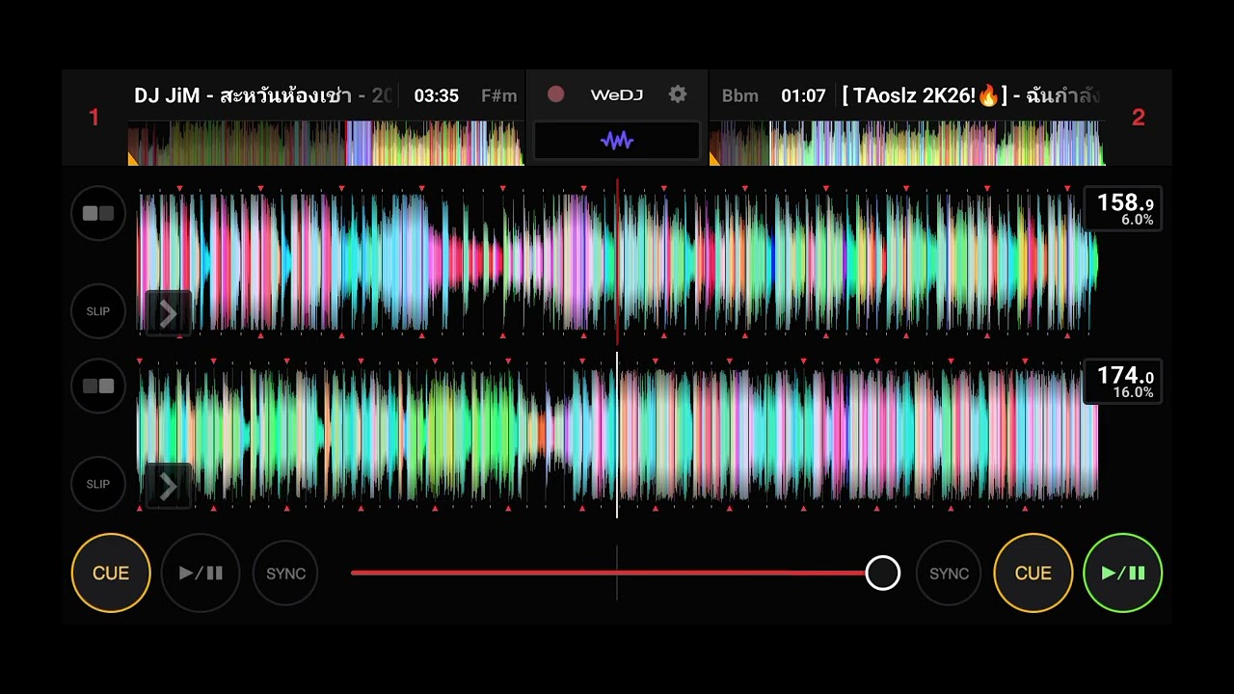Hit the right deck CUE button
Viewport: 1234px width, 694px height.
tap(1033, 573)
